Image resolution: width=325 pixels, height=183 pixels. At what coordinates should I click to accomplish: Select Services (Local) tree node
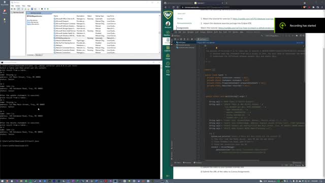click(x=18, y=12)
